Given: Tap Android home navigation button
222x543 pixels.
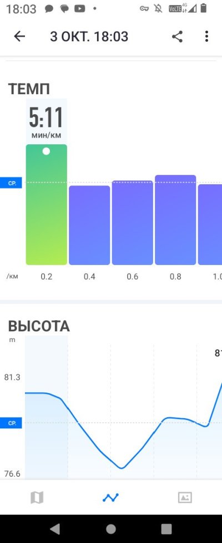Looking at the screenshot, I should [x=111, y=529].
